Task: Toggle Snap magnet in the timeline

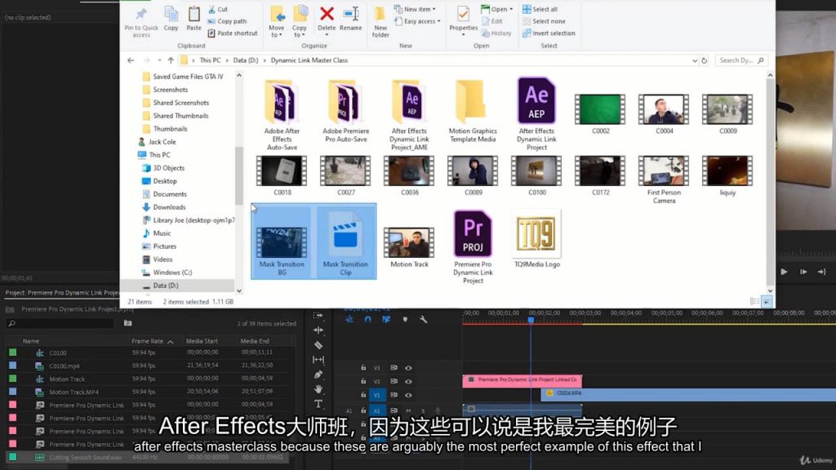Action: click(x=368, y=320)
